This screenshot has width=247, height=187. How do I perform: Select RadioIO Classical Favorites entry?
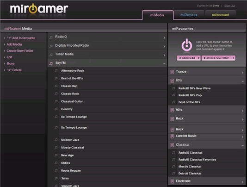197,160
